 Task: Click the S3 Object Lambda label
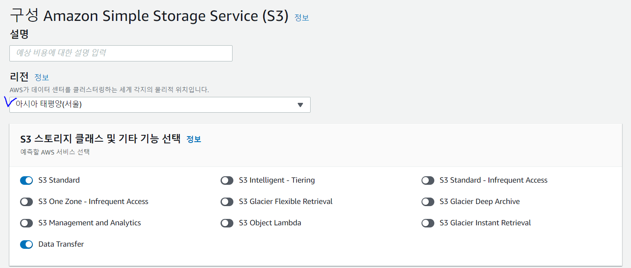pos(270,223)
